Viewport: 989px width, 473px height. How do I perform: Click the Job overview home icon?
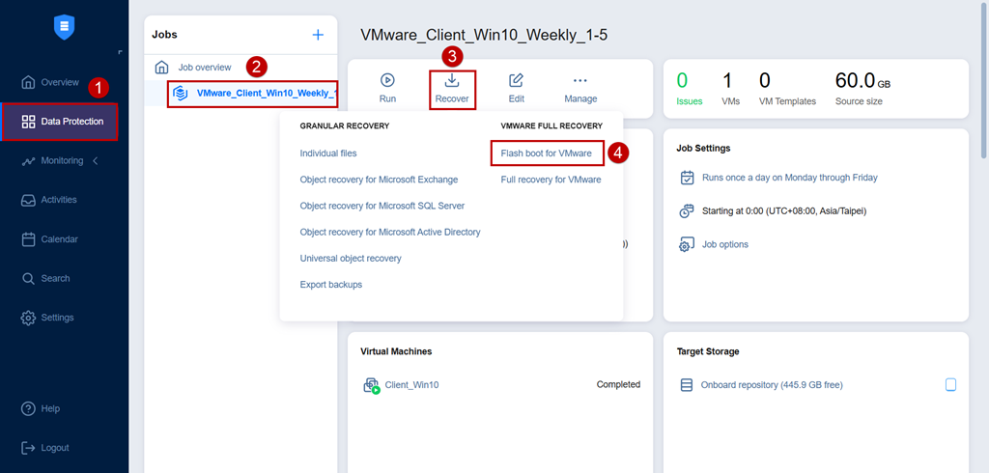162,67
